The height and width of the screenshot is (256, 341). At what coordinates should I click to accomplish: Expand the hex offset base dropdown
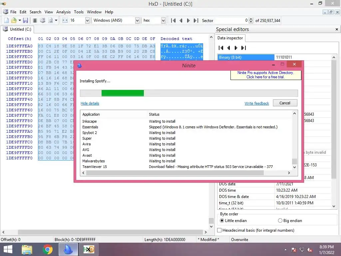point(163,20)
